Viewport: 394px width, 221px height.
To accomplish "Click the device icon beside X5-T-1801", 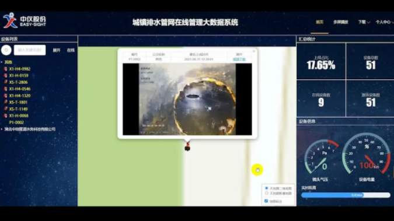I will (x=5, y=102).
